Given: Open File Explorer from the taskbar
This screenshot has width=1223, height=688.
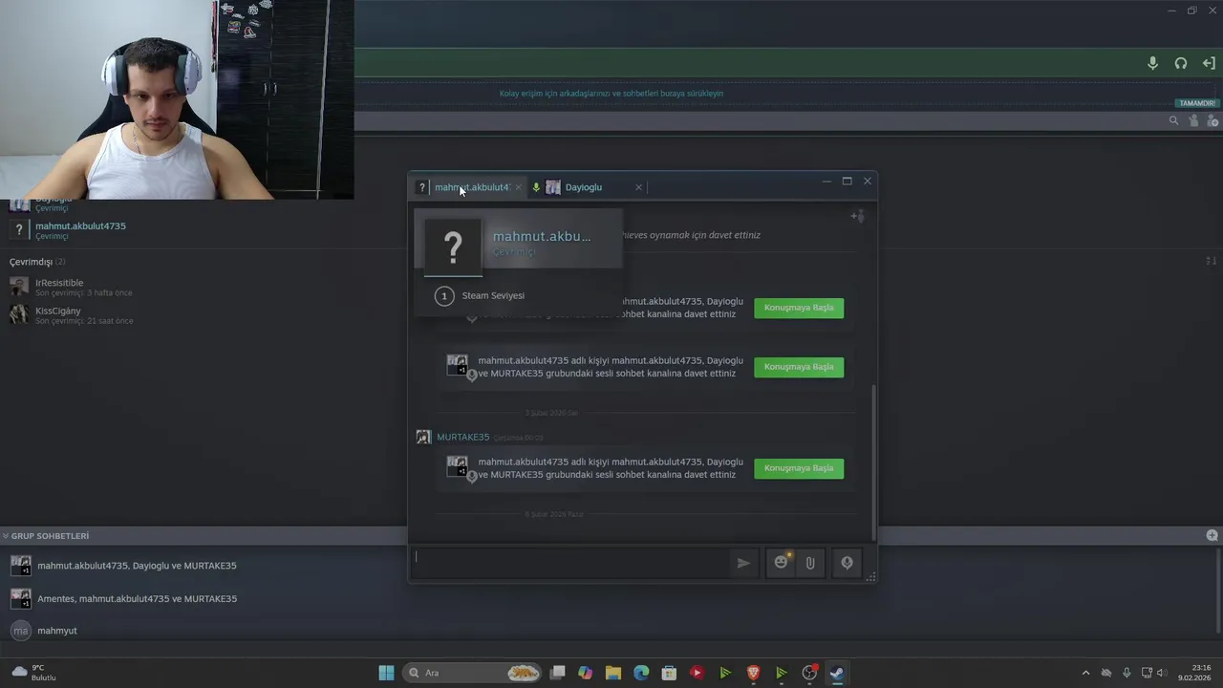Looking at the screenshot, I should point(613,673).
